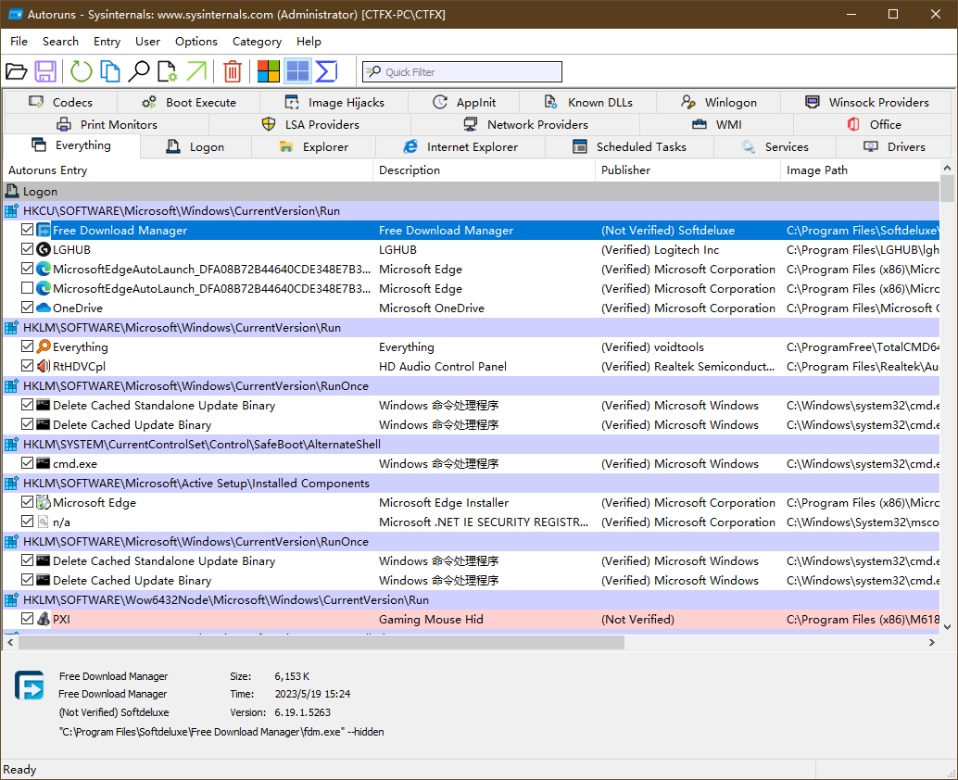
Task: Click the Quick Filter input field
Action: point(462,72)
